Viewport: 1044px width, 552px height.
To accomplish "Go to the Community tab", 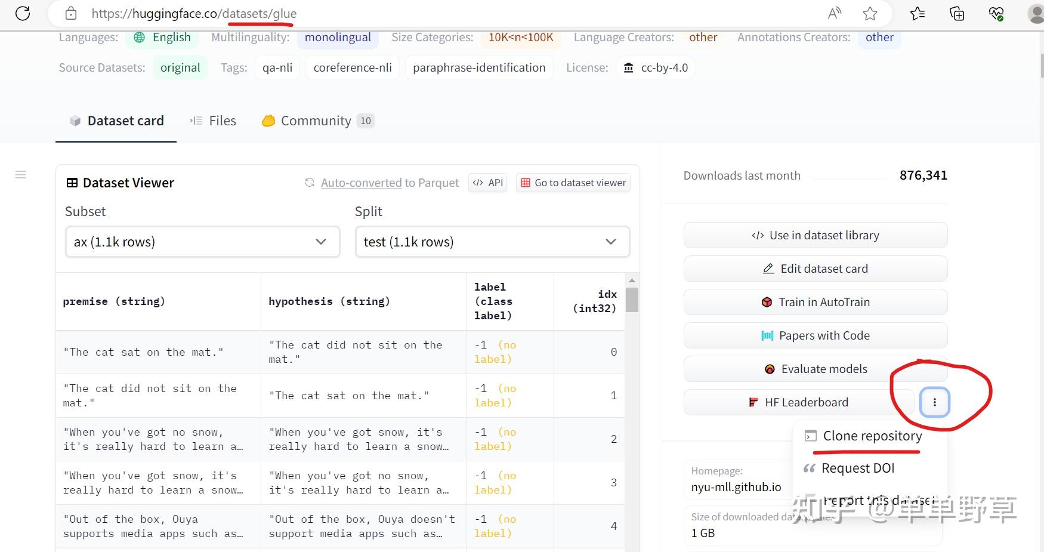I will click(x=318, y=121).
